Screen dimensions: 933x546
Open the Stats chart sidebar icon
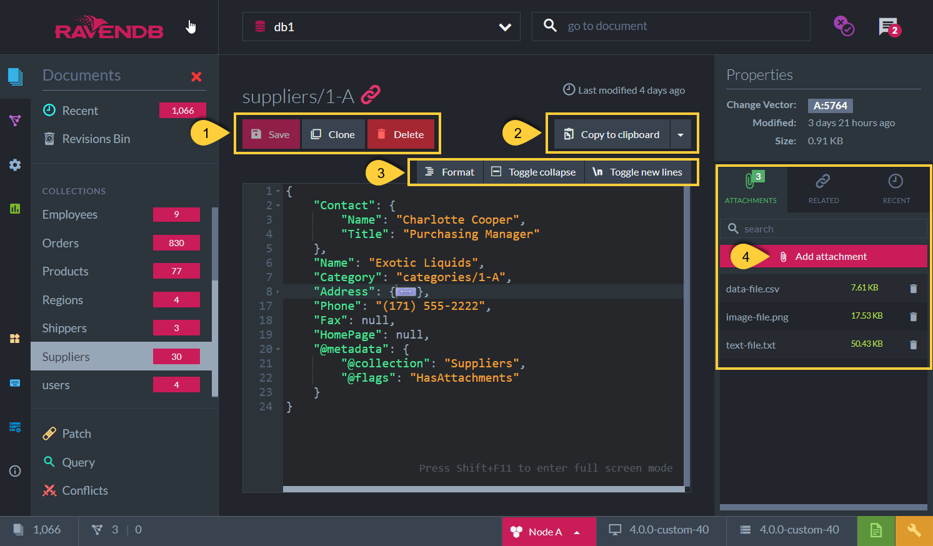(15, 209)
